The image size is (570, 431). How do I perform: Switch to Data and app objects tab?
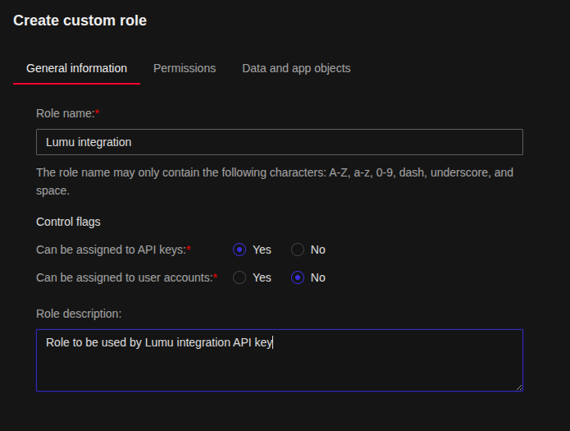[296, 68]
